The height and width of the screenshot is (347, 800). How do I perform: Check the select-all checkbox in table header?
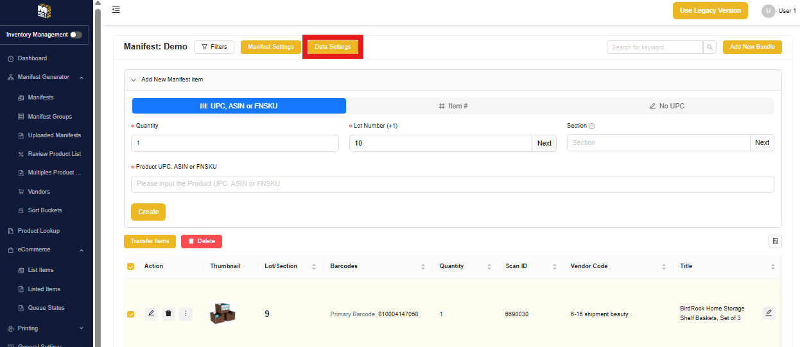[131, 266]
